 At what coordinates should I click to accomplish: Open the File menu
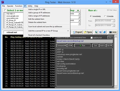tap(4, 6)
